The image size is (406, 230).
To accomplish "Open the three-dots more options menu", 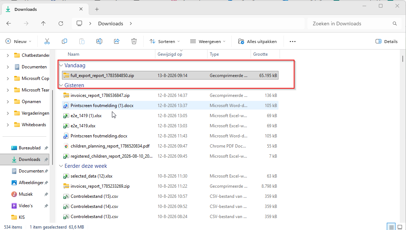I will pos(293,41).
